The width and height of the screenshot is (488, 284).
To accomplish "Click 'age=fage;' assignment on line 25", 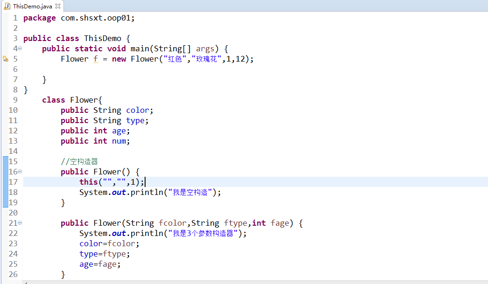I will (100, 264).
